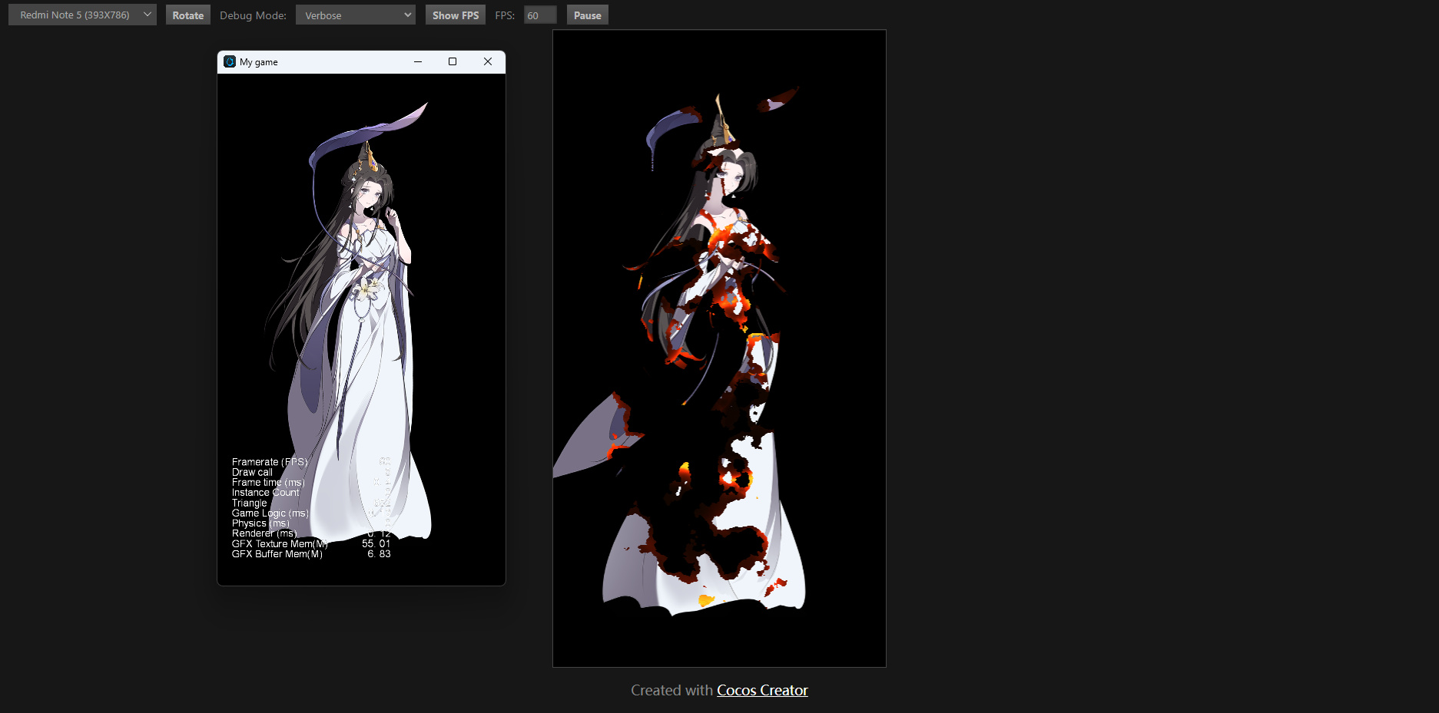This screenshot has width=1439, height=713.
Task: Click the Frame time (ms) stat label
Action: 268,482
